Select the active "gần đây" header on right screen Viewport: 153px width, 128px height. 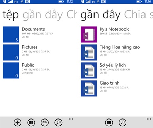100,15
